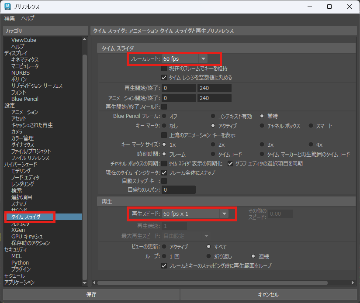Click the Maya app icon in title bar

point(7,7)
